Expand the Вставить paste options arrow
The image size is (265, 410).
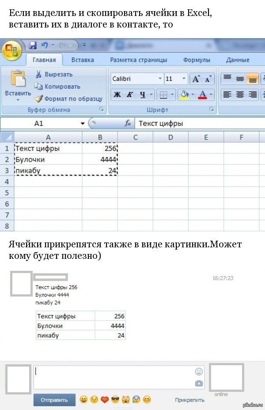18,100
